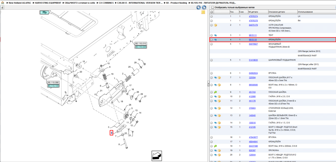Open part number 47976378
Image resolution: width=336 pixels, height=162 pixels.
253,21
